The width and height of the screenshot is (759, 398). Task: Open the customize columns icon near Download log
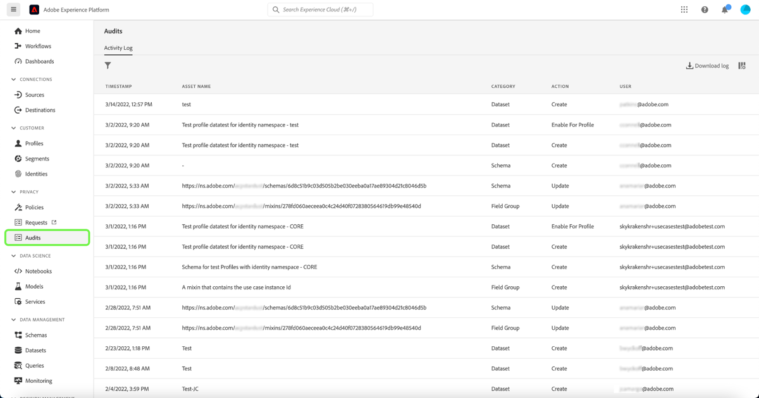coord(741,65)
